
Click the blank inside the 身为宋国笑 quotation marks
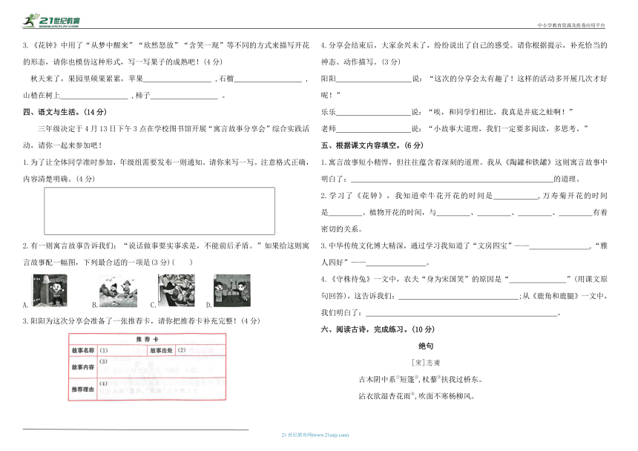(x=539, y=279)
